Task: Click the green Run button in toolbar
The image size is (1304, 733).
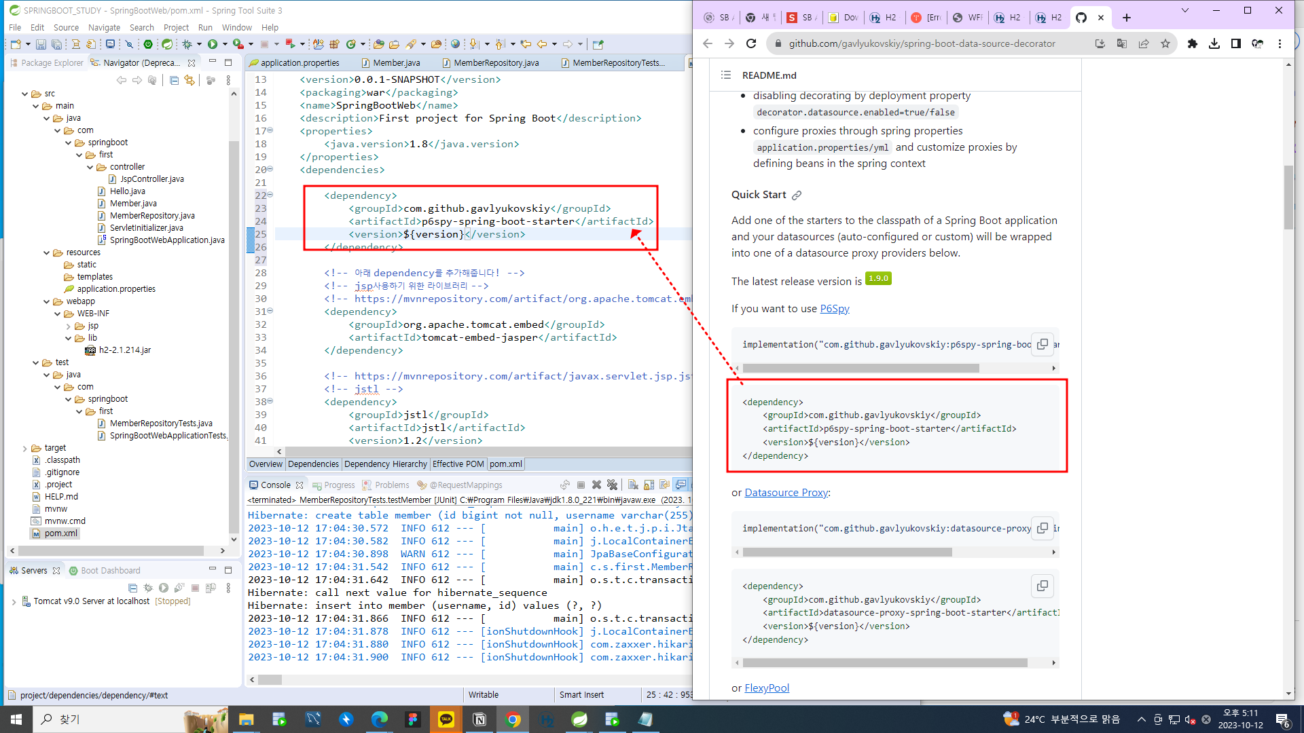Action: point(213,44)
